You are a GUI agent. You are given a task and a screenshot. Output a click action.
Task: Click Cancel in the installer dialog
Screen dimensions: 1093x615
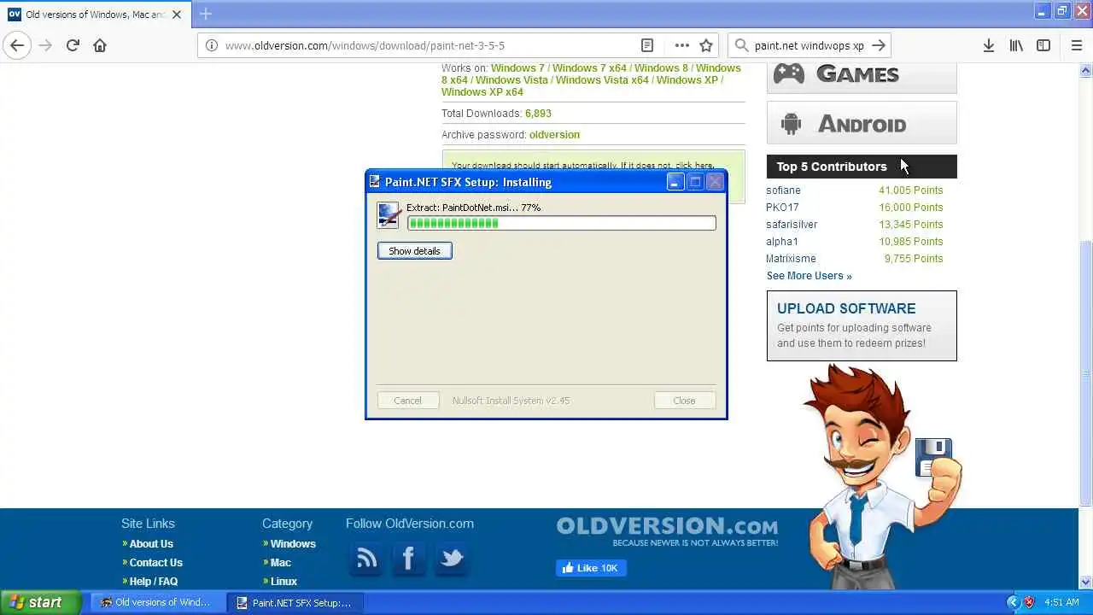point(408,401)
